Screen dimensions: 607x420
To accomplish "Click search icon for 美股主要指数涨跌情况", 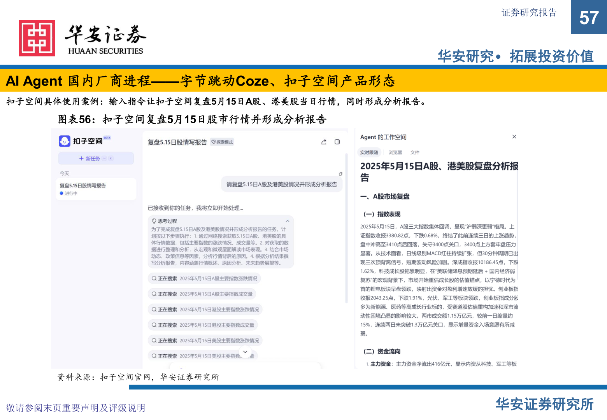I will (x=154, y=341).
